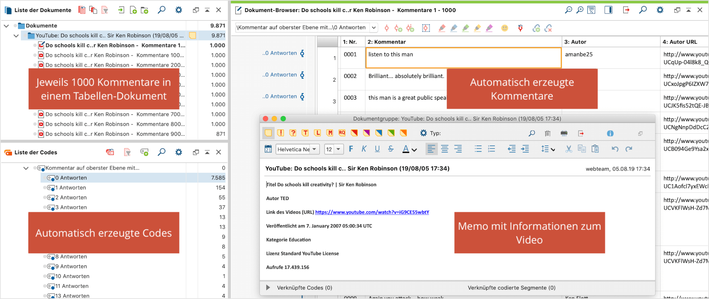Collapse the YouTube document group chevron
The image size is (709, 299).
point(16,35)
